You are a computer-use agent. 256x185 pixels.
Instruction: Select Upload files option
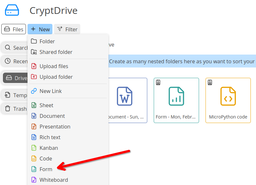(68, 66)
